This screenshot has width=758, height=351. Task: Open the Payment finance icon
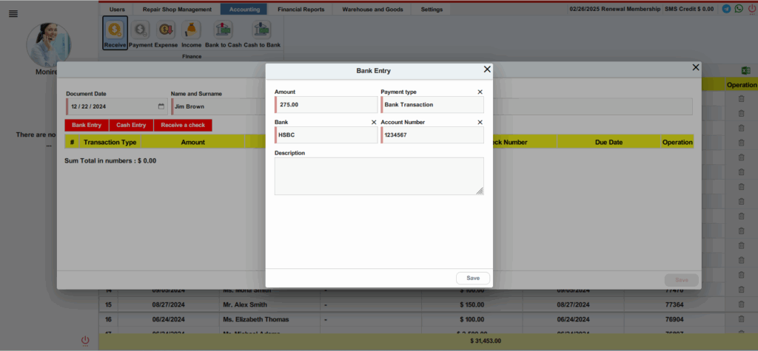point(141,34)
